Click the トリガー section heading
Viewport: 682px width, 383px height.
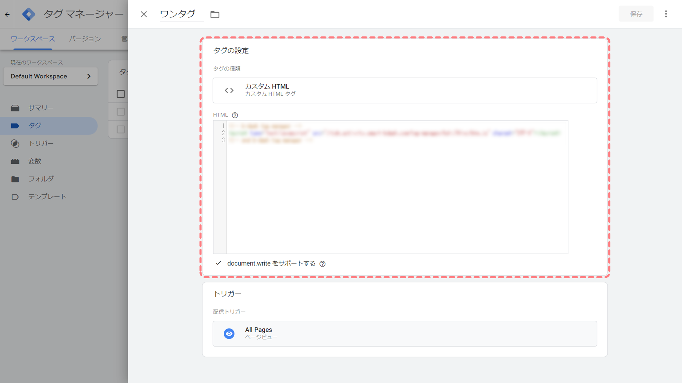pos(227,293)
